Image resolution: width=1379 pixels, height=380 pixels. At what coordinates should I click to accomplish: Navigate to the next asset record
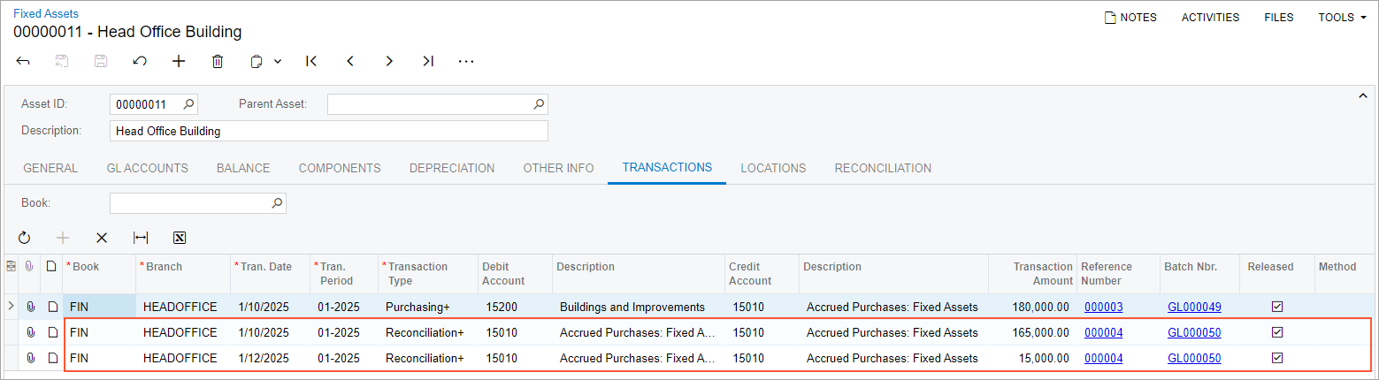(x=389, y=62)
